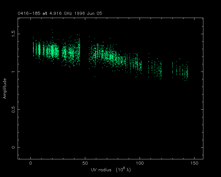221x177 pixels.
Task: Click the y-axis tick label '0'
Action: (x=14, y=147)
